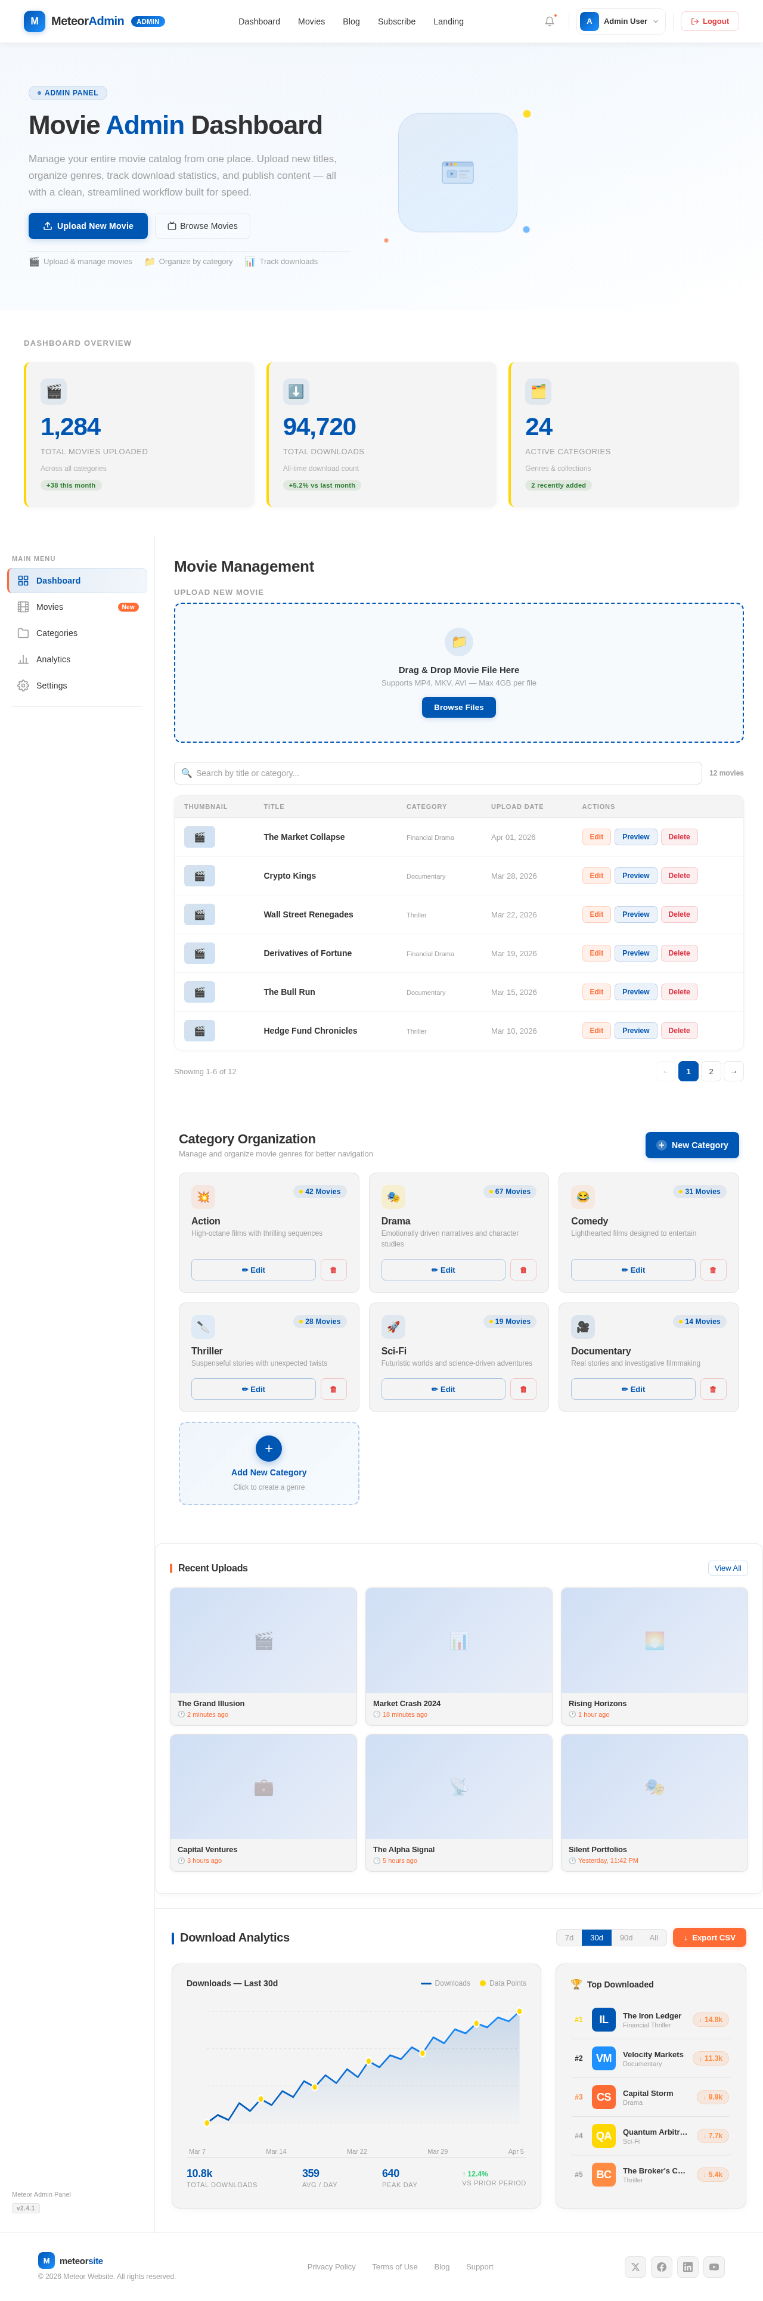Open Market Crash 2024 upload thumbnail

click(x=458, y=1641)
